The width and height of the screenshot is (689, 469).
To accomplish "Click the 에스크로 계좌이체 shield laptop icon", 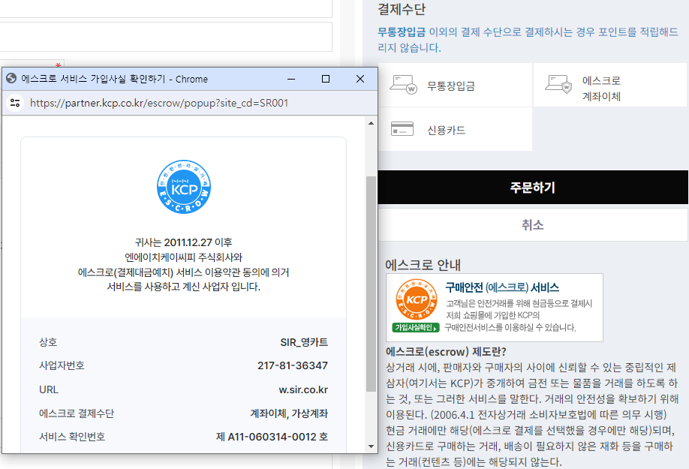I will click(558, 84).
